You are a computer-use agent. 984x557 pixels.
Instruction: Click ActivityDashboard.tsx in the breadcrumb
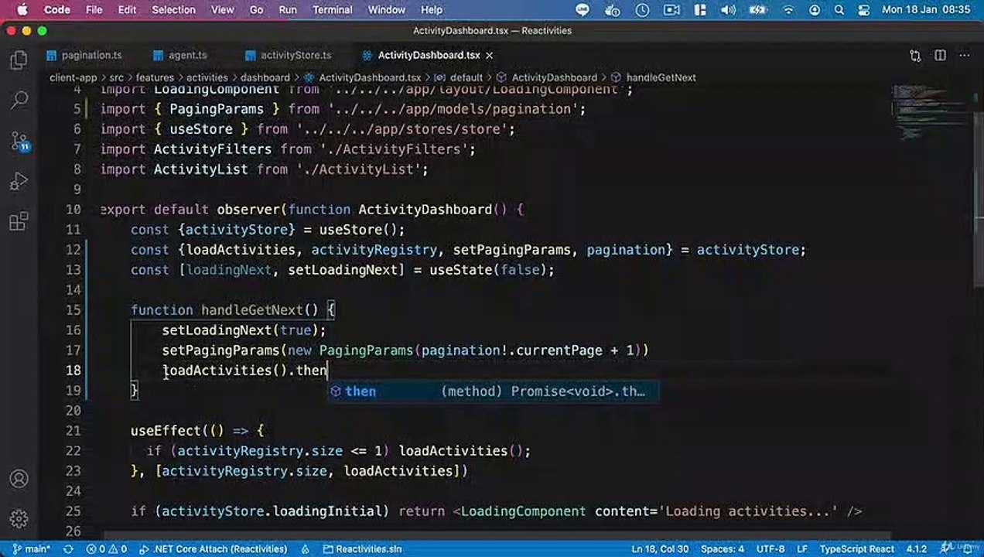pyautogui.click(x=362, y=77)
